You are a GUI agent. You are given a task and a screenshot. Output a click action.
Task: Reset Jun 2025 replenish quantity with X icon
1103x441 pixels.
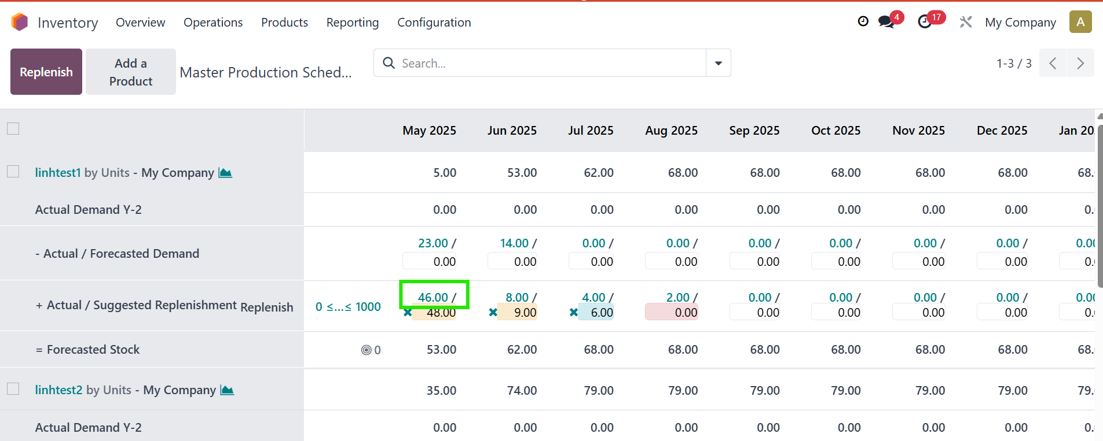tap(493, 313)
